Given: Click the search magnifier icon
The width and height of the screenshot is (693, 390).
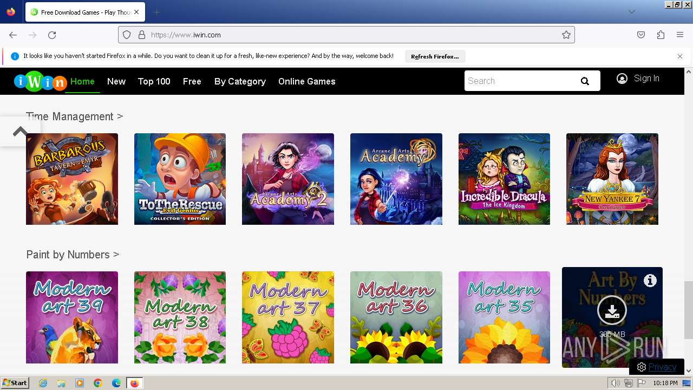Looking at the screenshot, I should [585, 81].
